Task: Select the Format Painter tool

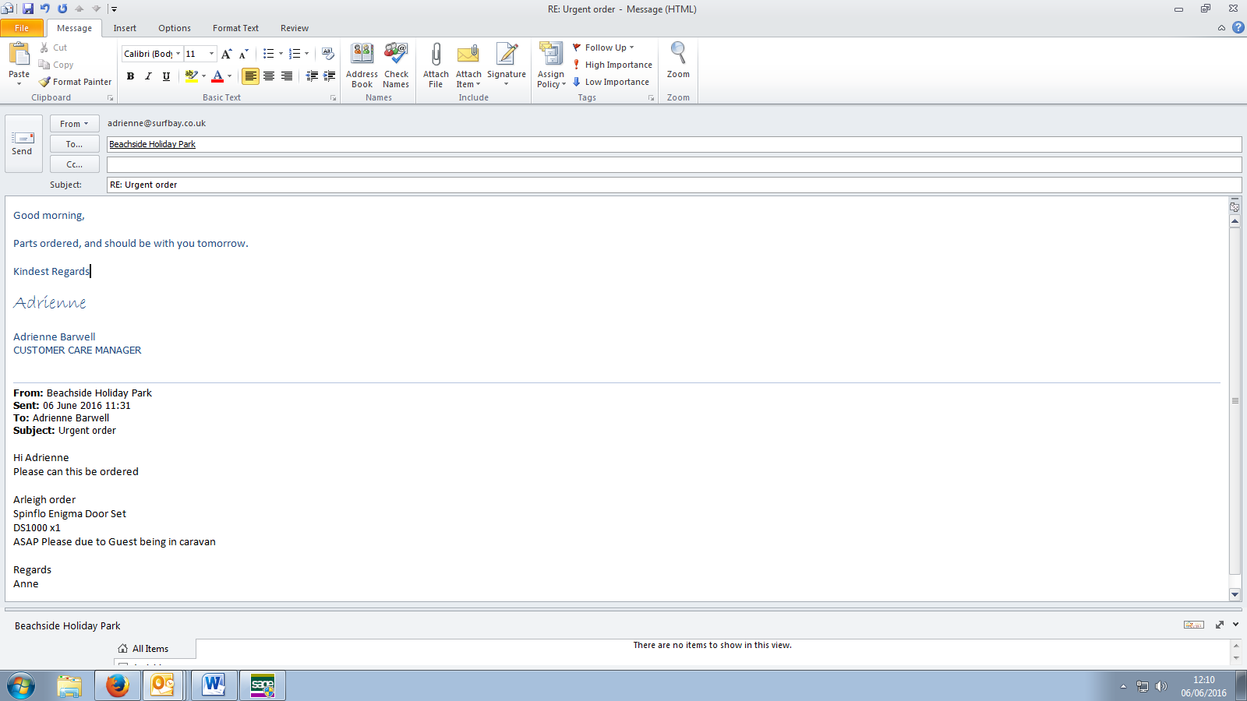Action: [x=76, y=82]
